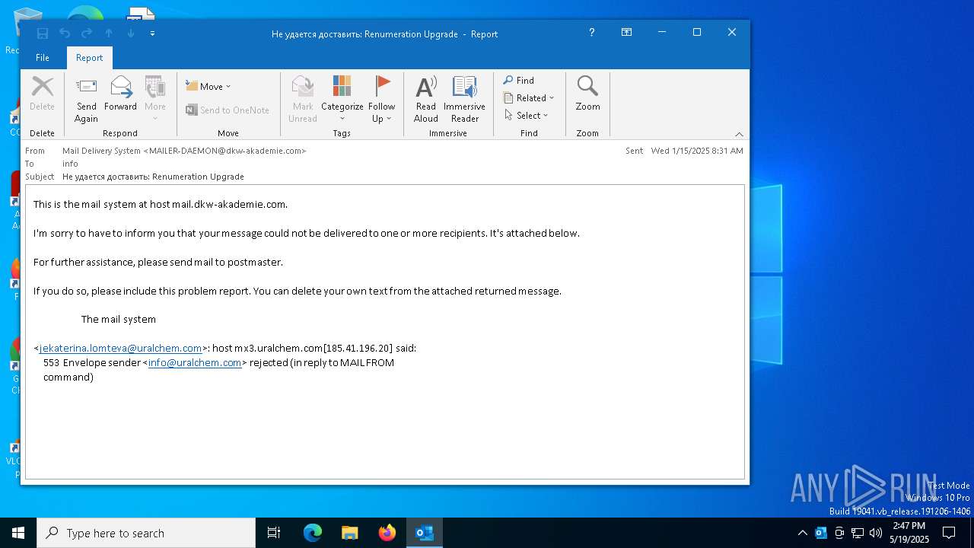This screenshot has height=548, width=974.
Task: Open the Categorize dropdown
Action: (342, 99)
